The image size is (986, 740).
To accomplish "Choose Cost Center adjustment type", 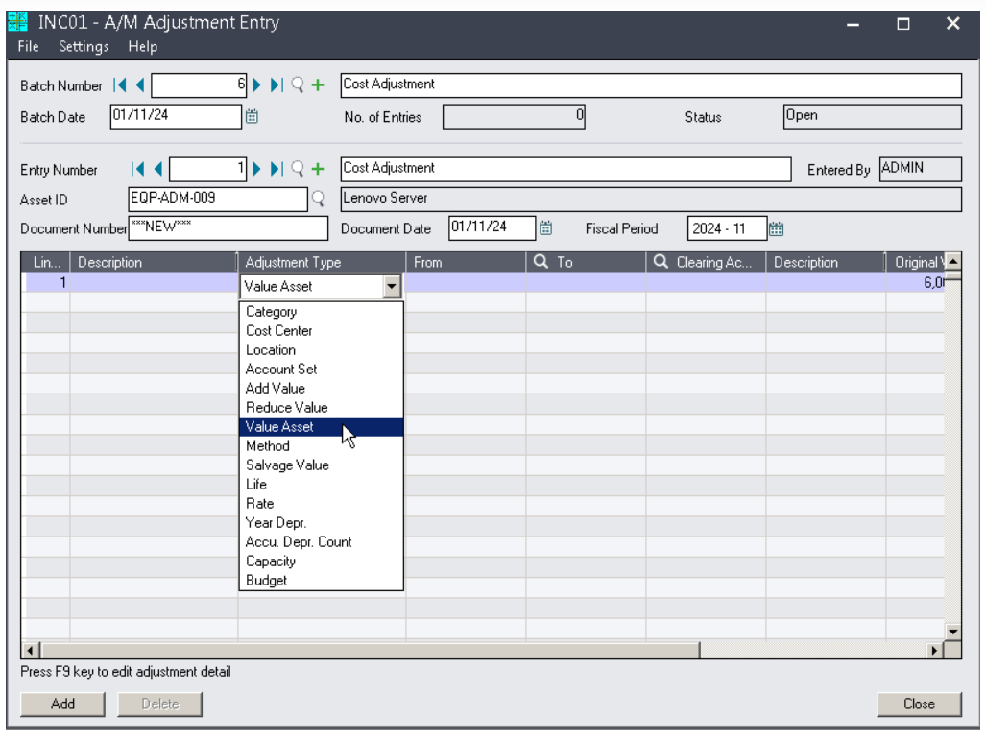I will coord(278,331).
